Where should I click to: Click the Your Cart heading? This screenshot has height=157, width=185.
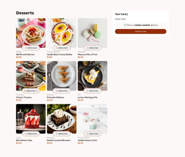click(x=121, y=14)
